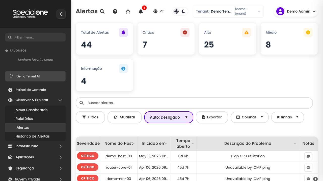Click the Segurança shield icon
The height and width of the screenshot is (181, 323).
coord(10,168)
